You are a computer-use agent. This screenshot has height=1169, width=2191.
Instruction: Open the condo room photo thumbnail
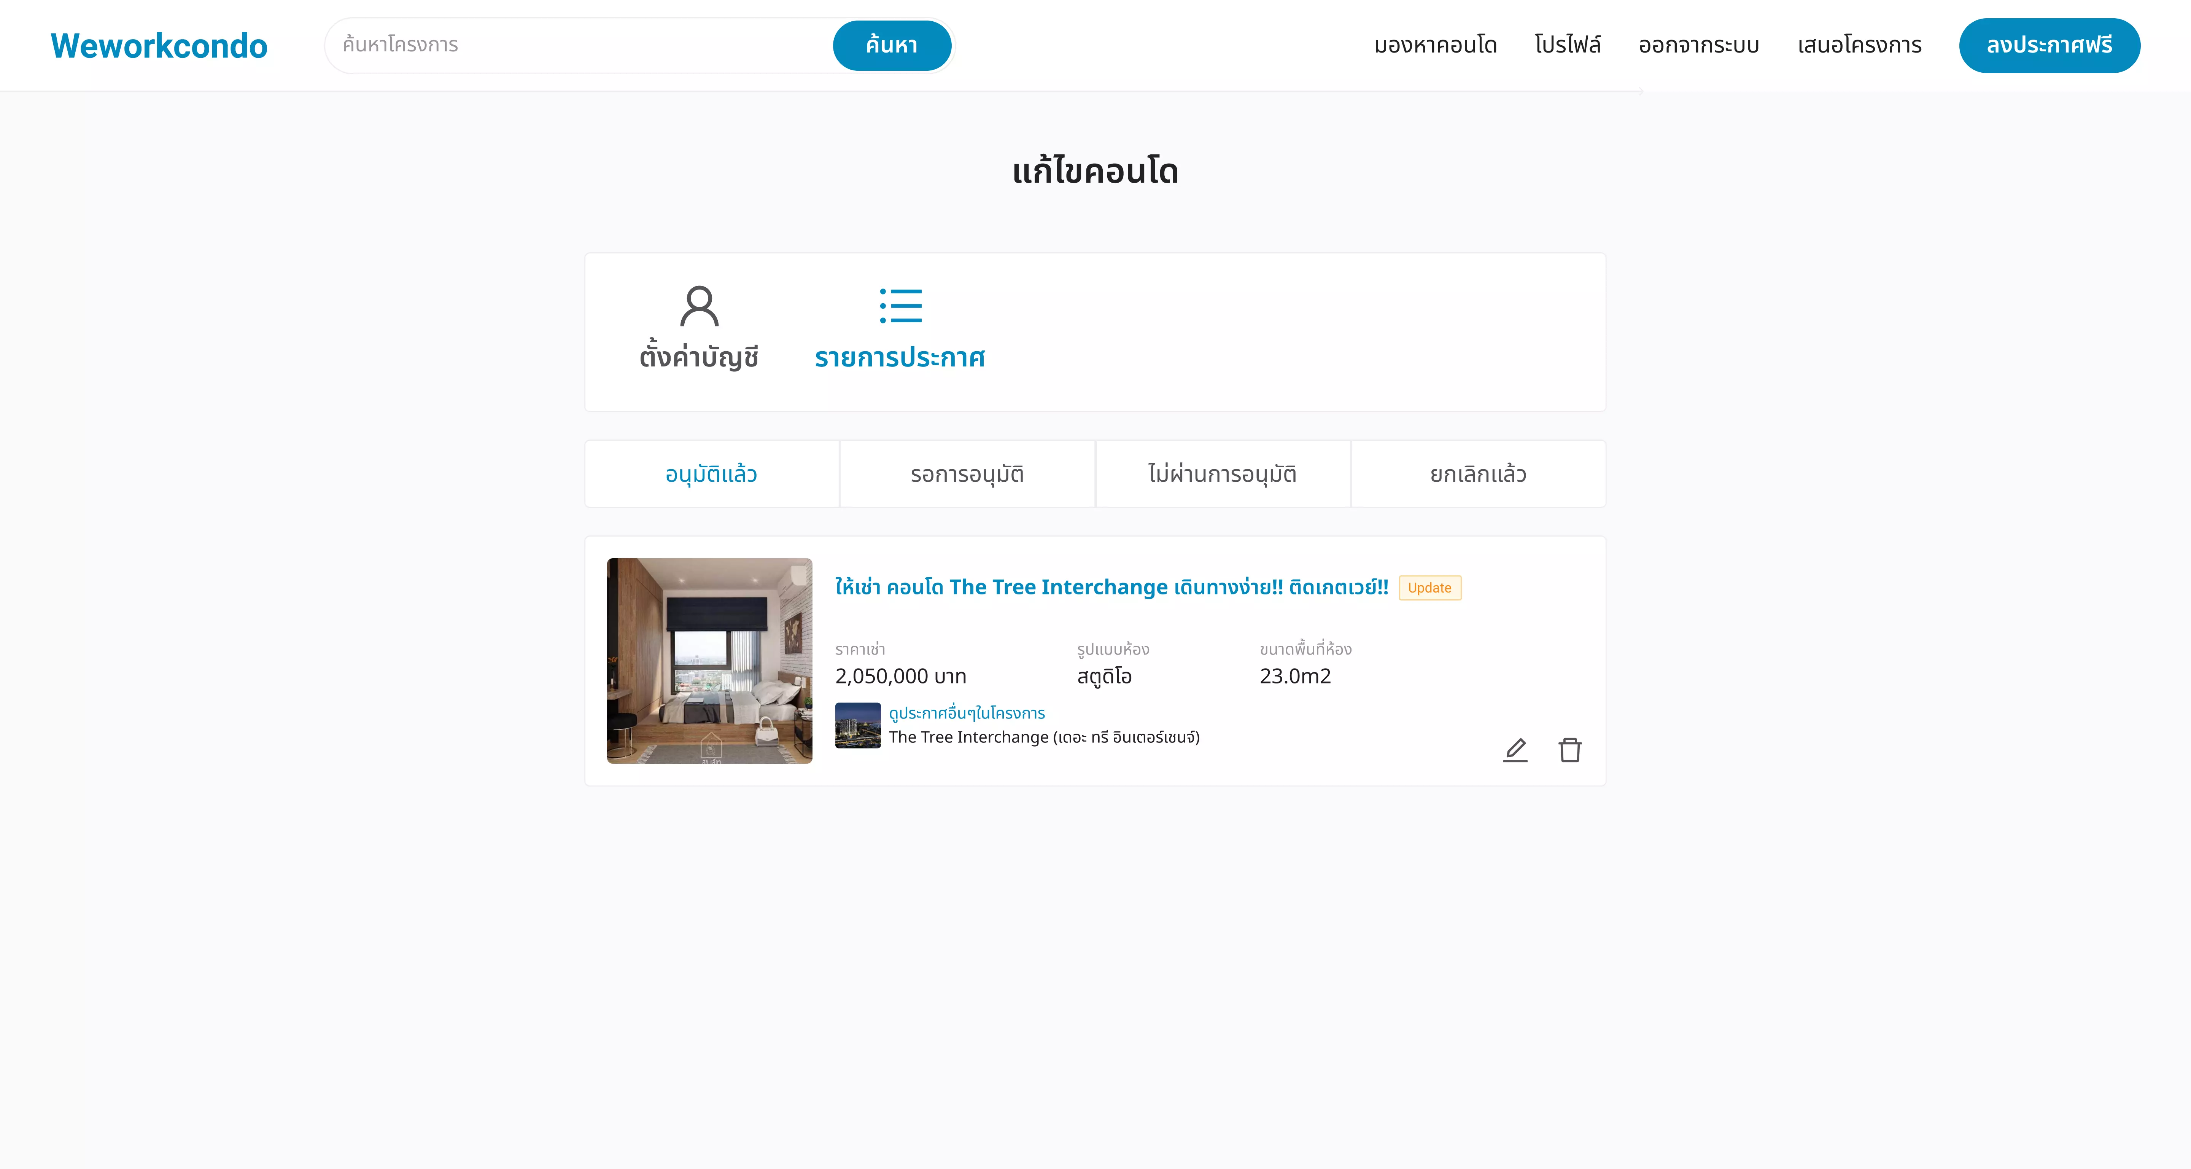tap(709, 661)
